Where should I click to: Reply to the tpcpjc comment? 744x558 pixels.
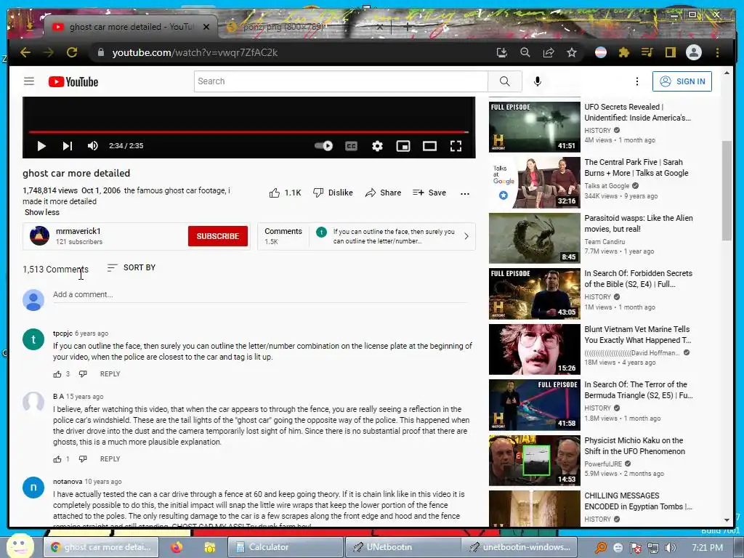click(x=110, y=374)
